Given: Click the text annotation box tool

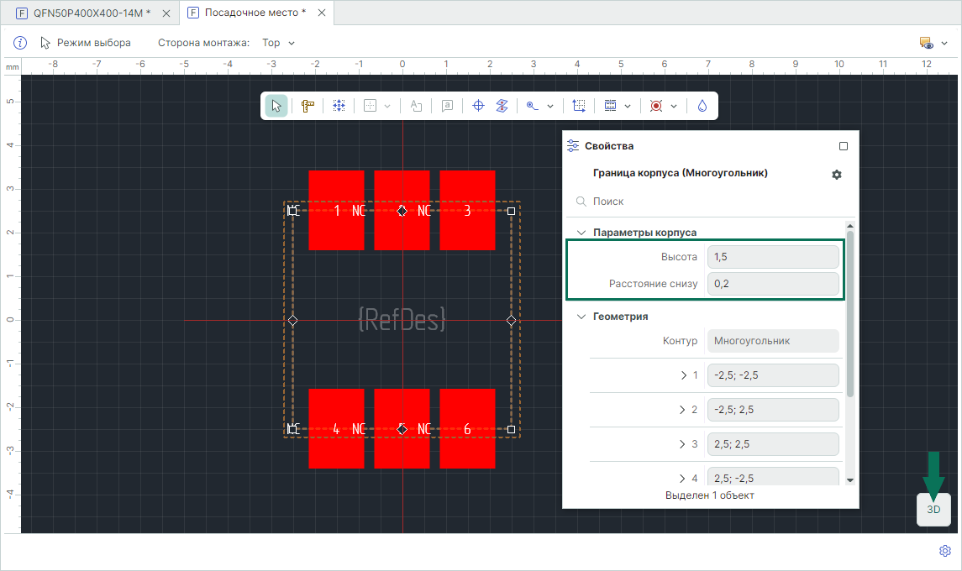Looking at the screenshot, I should pyautogui.click(x=448, y=106).
